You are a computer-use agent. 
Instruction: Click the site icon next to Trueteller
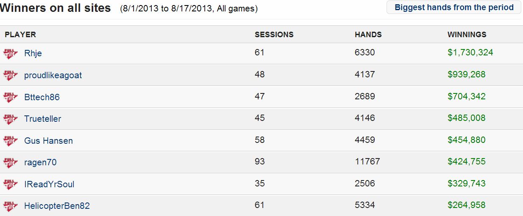[x=10, y=119]
